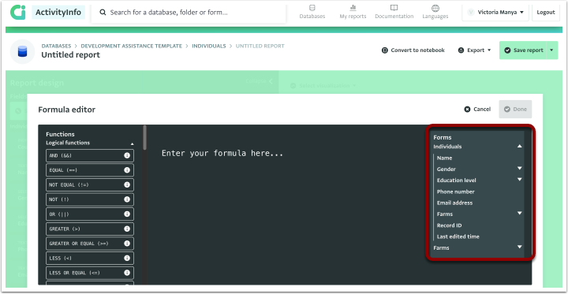Cancel the formula editor
The height and width of the screenshot is (294, 568).
point(477,109)
